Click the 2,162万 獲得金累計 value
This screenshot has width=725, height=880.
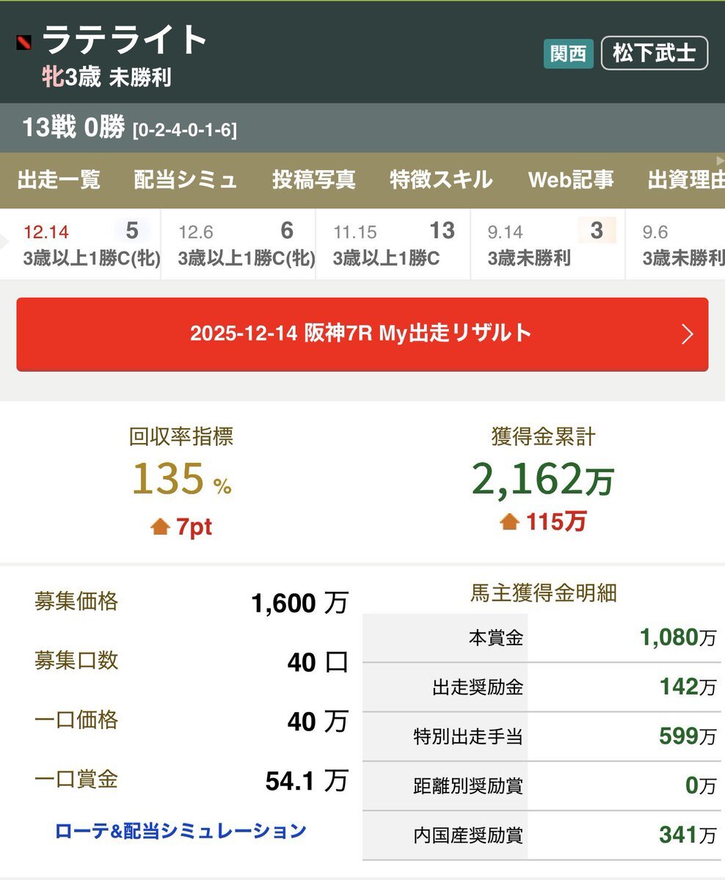[x=542, y=479]
